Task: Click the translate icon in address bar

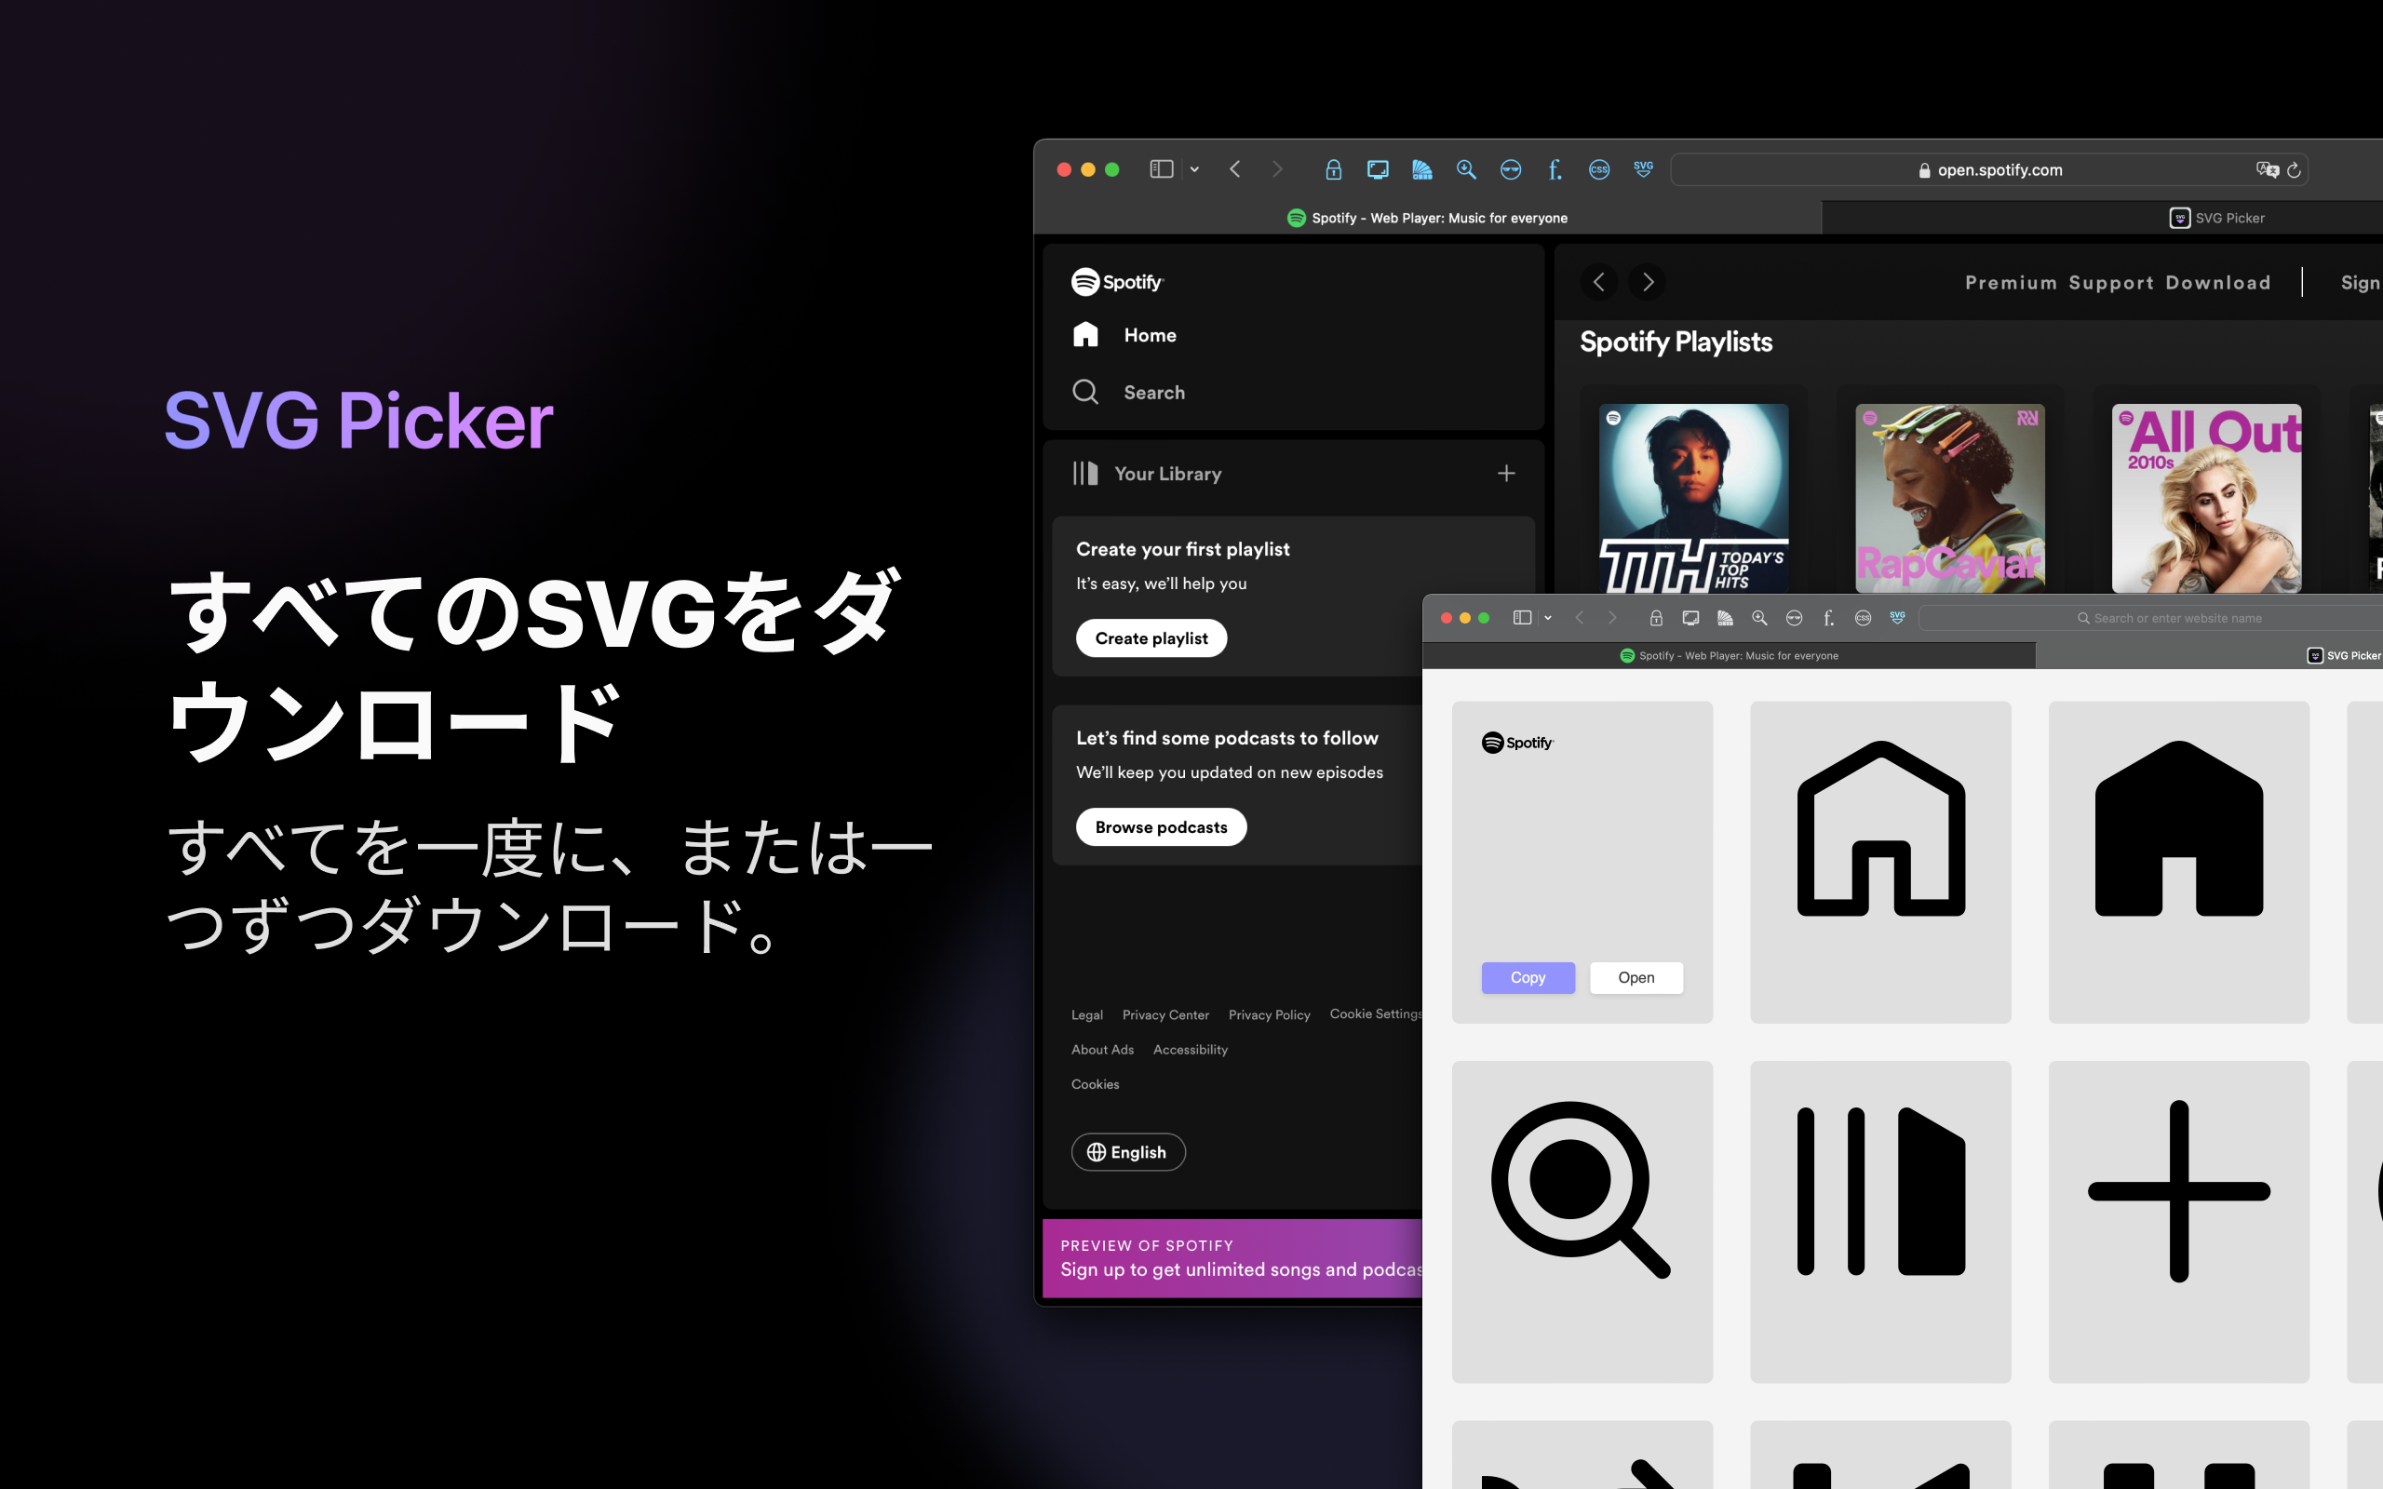Action: tap(2267, 169)
